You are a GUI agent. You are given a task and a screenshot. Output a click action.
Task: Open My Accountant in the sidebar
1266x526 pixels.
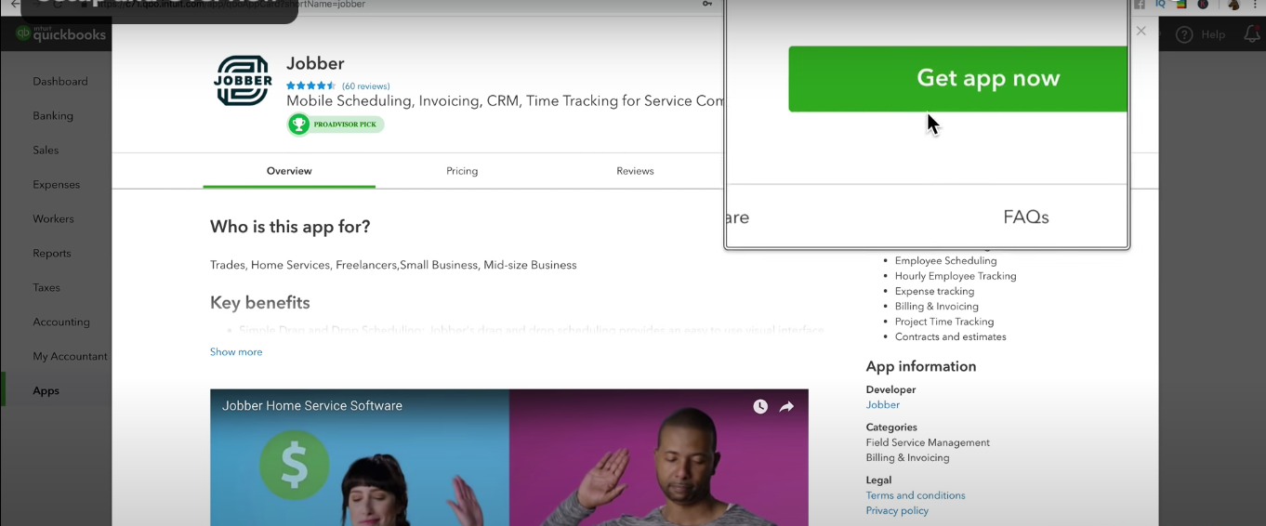71,357
